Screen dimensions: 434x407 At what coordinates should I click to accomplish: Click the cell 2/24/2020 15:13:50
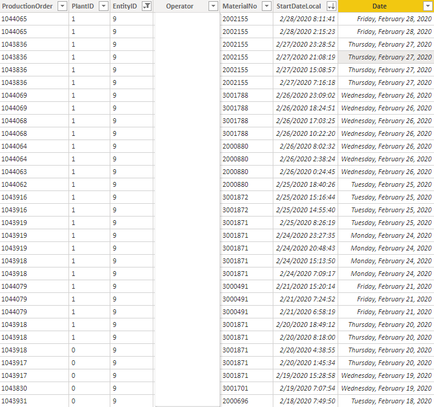click(x=305, y=261)
